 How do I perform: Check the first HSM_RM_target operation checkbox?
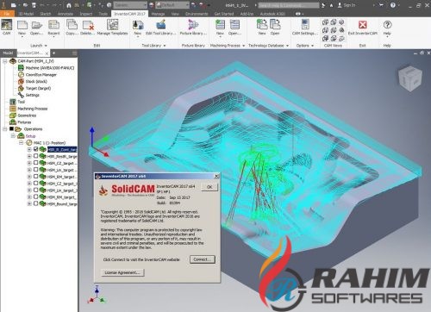click(x=36, y=177)
